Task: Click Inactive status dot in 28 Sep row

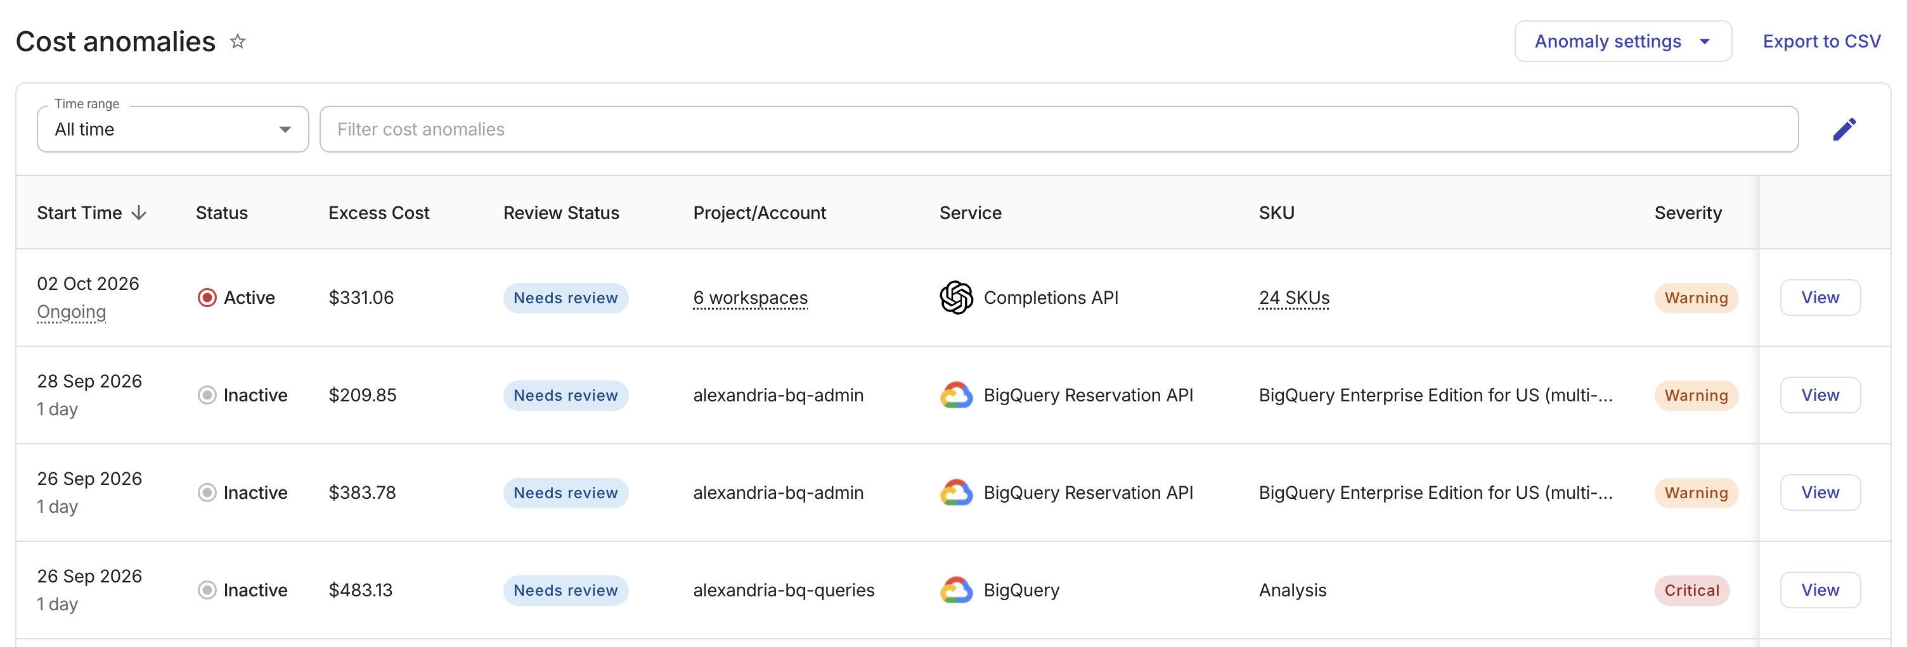Action: (207, 395)
